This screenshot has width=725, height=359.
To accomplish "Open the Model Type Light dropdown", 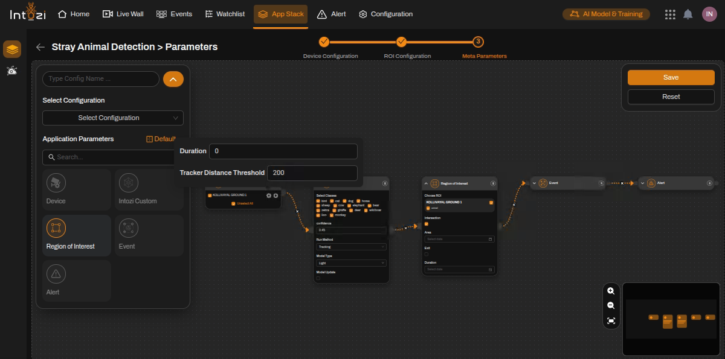I will 351,263.
